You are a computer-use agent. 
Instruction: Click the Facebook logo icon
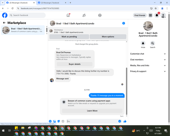(x=5, y=15)
